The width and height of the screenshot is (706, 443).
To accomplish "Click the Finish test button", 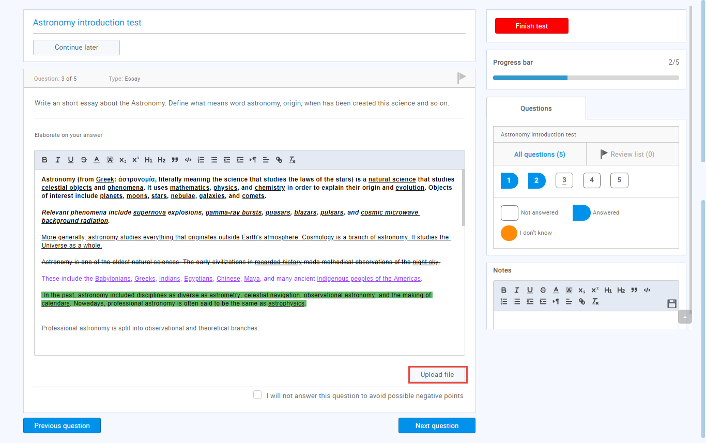I will (531, 25).
